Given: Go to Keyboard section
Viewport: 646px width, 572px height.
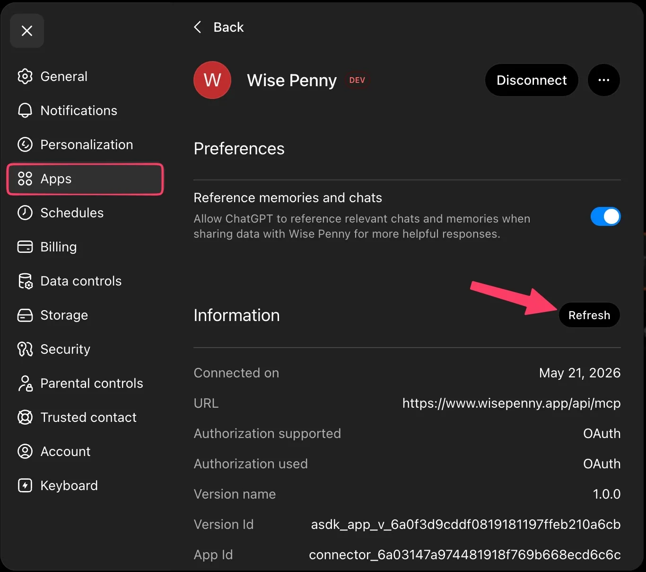Looking at the screenshot, I should 85,485.
